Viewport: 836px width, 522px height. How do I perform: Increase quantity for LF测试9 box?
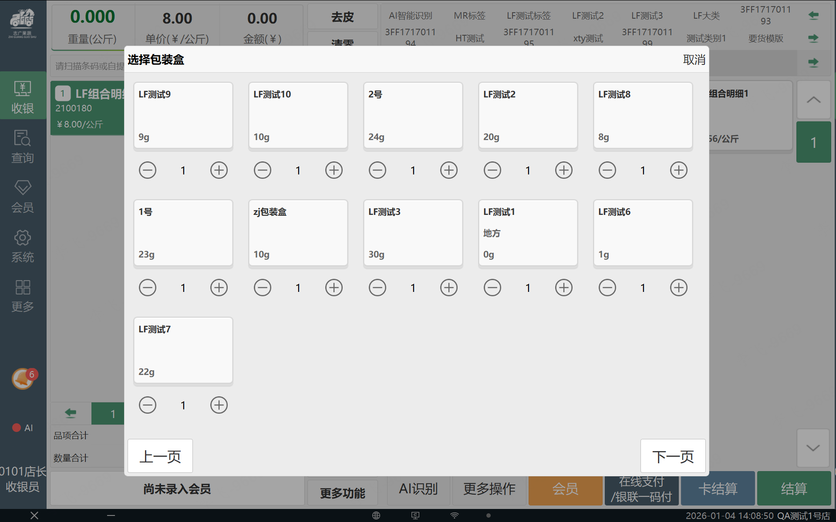pyautogui.click(x=219, y=170)
